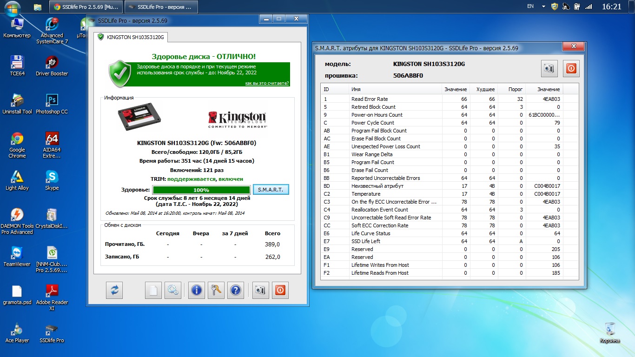Click the 100% health progress bar
Viewport: 635px width, 357px height.
tap(201, 190)
